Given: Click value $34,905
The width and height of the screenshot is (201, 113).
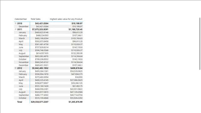Looking at the screenshot, I should click(x=79, y=77).
